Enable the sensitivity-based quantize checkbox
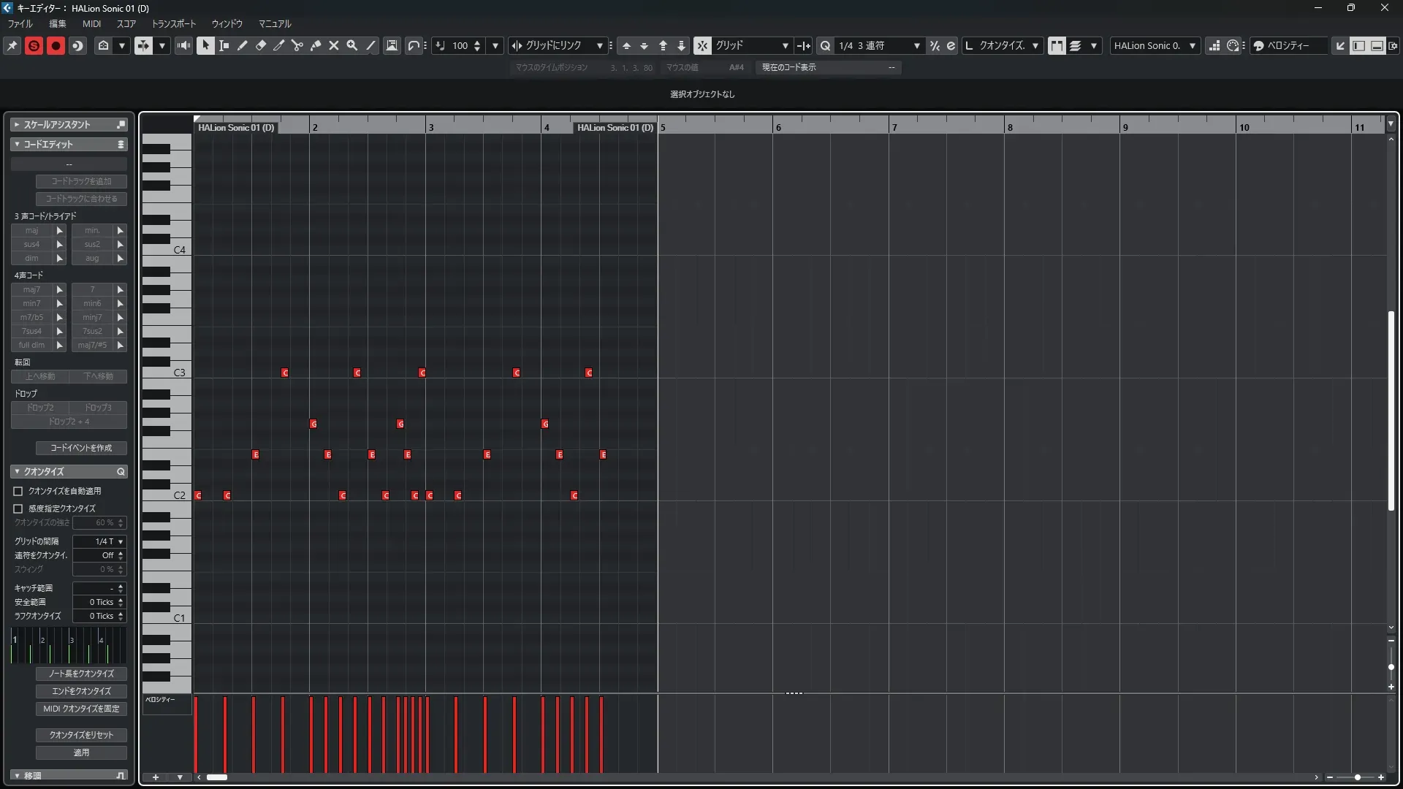Image resolution: width=1403 pixels, height=789 pixels. click(x=18, y=508)
